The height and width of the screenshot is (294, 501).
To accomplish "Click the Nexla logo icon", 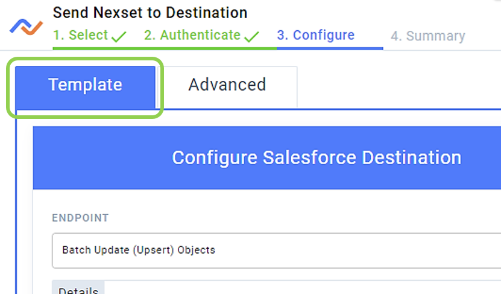I will [x=26, y=27].
